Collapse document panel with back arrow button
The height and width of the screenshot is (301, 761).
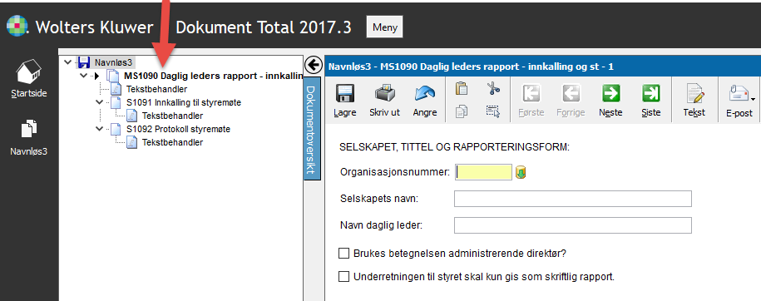314,65
